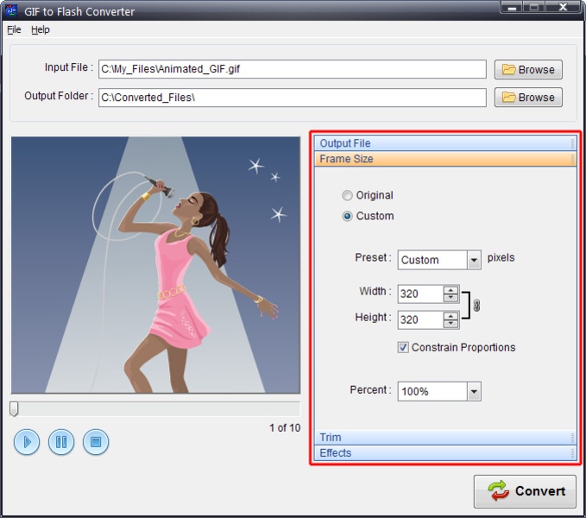Screen dimensions: 586x518
Task: Decrease Height using the down arrow
Action: click(451, 324)
